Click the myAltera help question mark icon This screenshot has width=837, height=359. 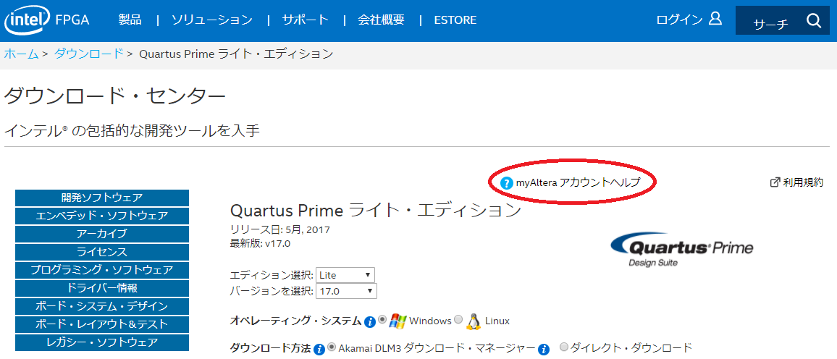click(x=507, y=182)
